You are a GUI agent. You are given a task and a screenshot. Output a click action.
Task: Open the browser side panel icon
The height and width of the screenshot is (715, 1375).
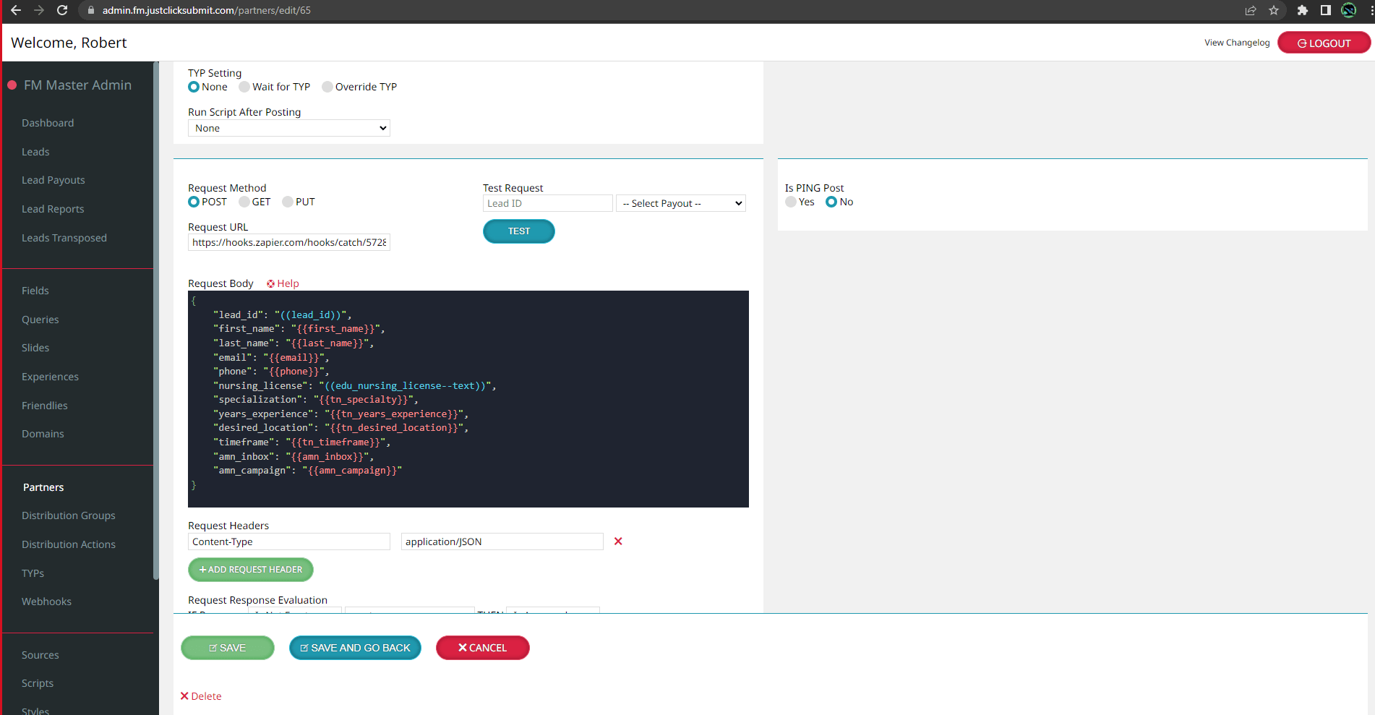pos(1326,10)
